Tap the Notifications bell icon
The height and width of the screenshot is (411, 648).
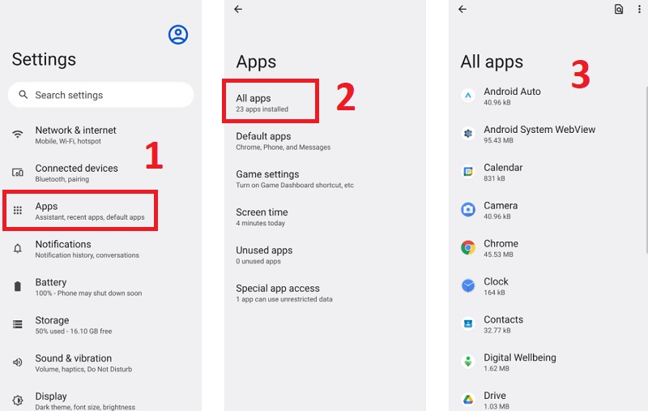click(18, 249)
